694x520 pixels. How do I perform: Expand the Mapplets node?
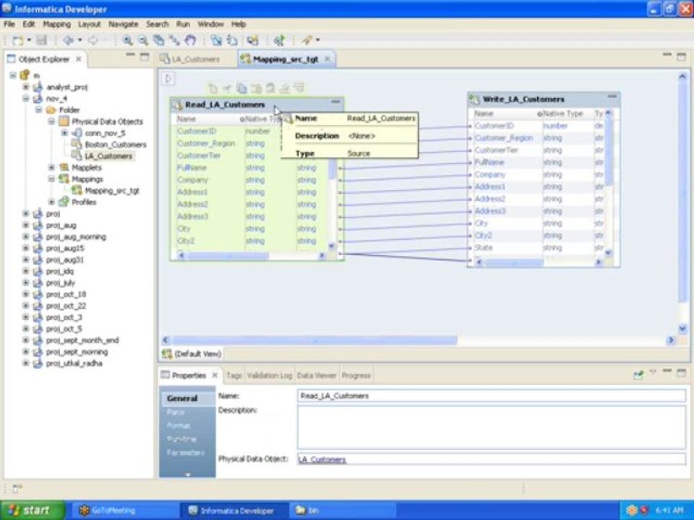click(51, 167)
